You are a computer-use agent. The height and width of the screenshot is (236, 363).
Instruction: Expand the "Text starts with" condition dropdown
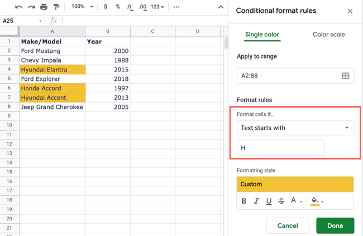(x=295, y=128)
